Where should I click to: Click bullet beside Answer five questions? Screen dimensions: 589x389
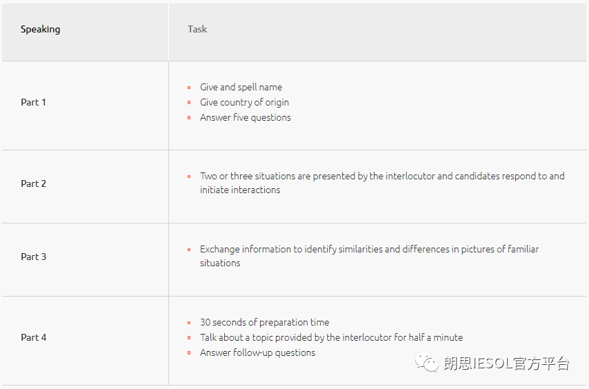point(189,118)
